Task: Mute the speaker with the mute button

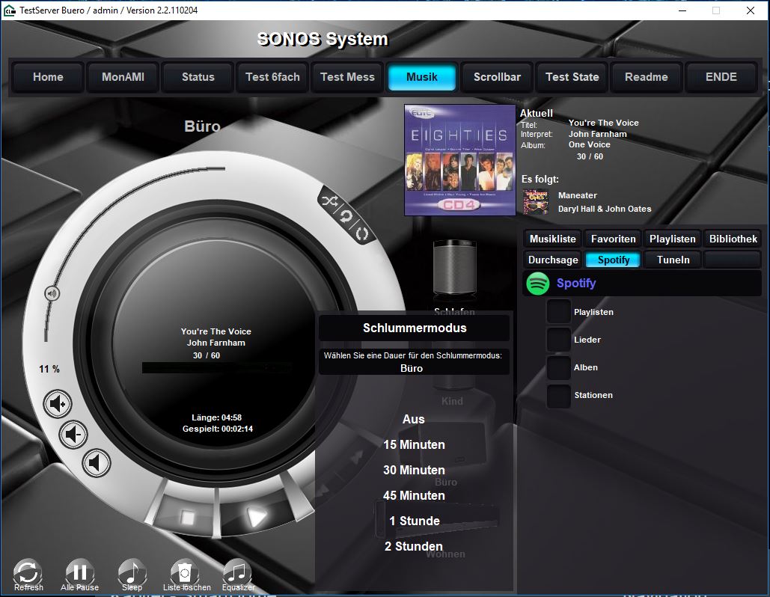Action: [x=96, y=463]
